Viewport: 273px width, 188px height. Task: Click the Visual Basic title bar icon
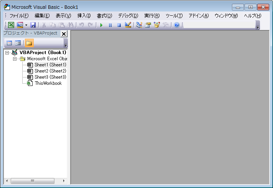click(x=7, y=7)
